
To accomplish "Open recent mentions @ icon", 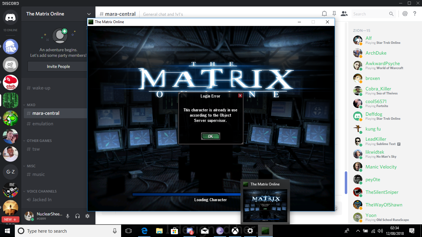I will 405,14.
